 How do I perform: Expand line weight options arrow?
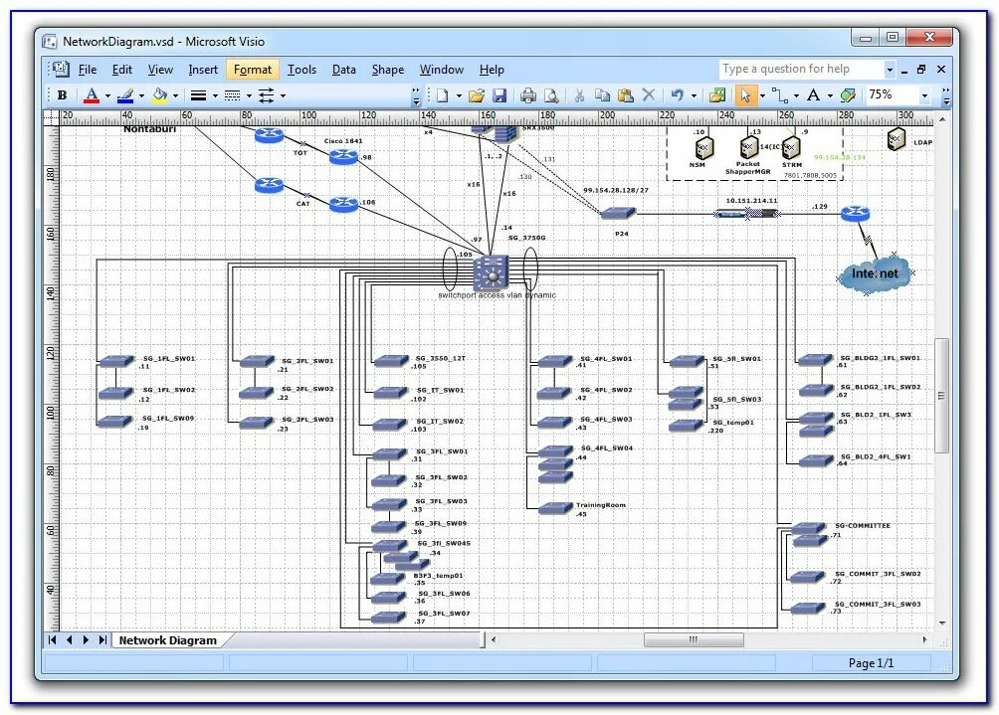215,96
